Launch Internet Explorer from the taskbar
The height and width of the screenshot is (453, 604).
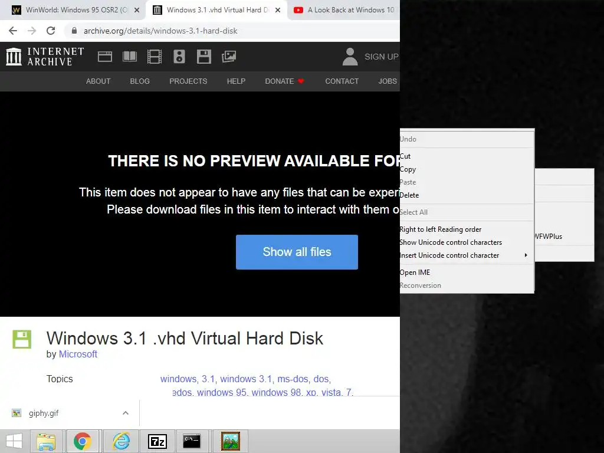point(121,441)
